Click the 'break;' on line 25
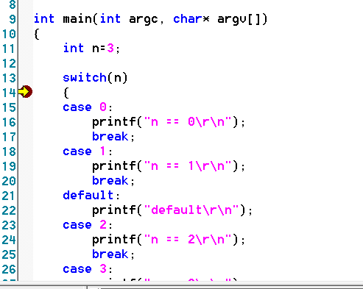363x289 pixels. tap(113, 254)
